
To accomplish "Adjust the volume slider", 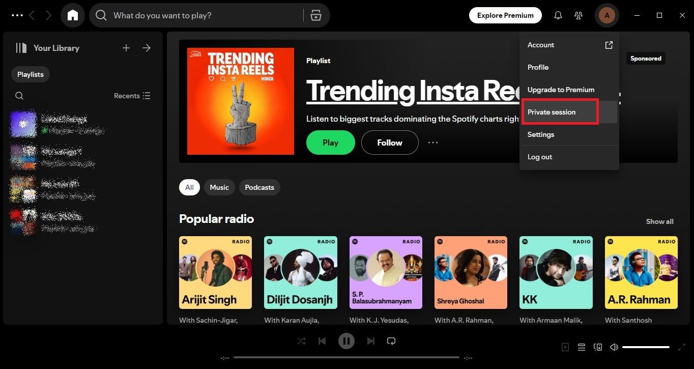I will click(646, 347).
